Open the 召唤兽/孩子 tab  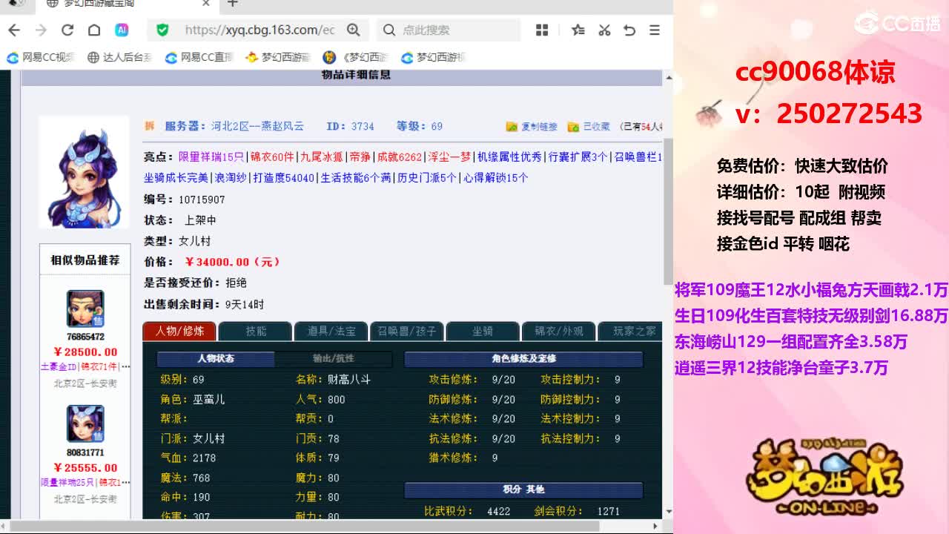pyautogui.click(x=407, y=332)
